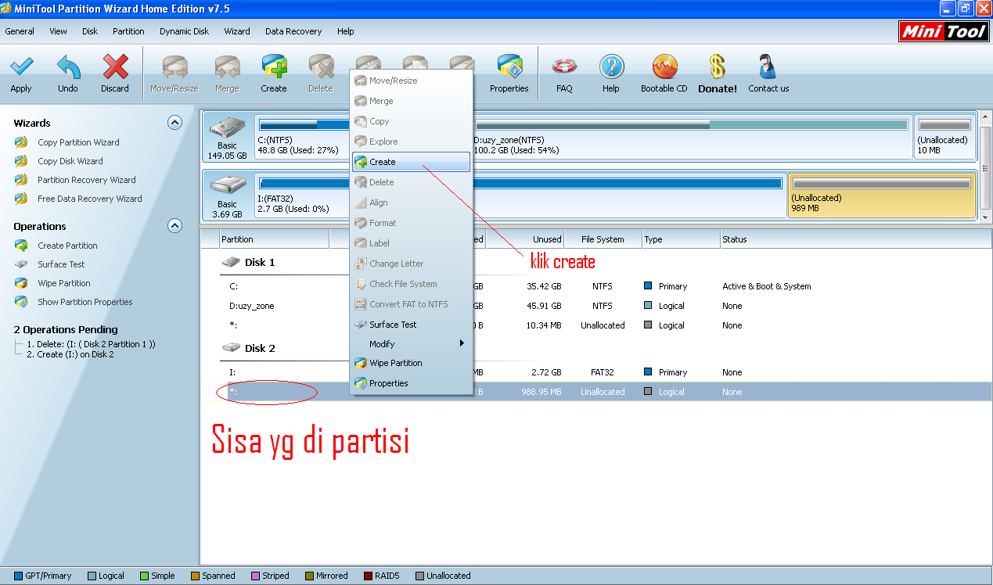Screen dimensions: 993x585
Task: Click Show Partition Properties in sidebar
Action: coord(85,302)
